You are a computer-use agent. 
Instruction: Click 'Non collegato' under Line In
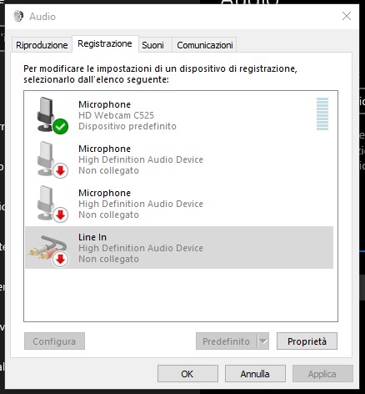click(x=108, y=259)
